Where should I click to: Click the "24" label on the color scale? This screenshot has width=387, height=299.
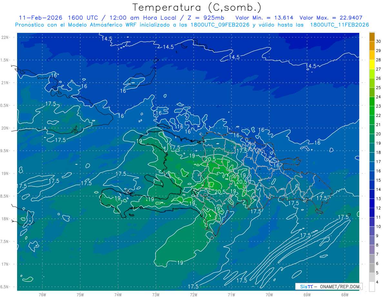(x=378, y=97)
